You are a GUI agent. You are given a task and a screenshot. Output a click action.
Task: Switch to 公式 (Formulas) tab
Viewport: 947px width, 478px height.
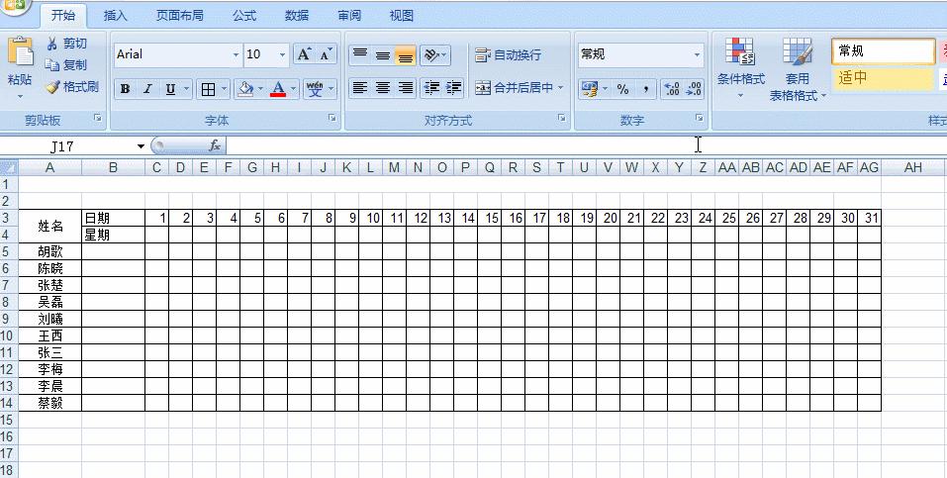point(244,16)
